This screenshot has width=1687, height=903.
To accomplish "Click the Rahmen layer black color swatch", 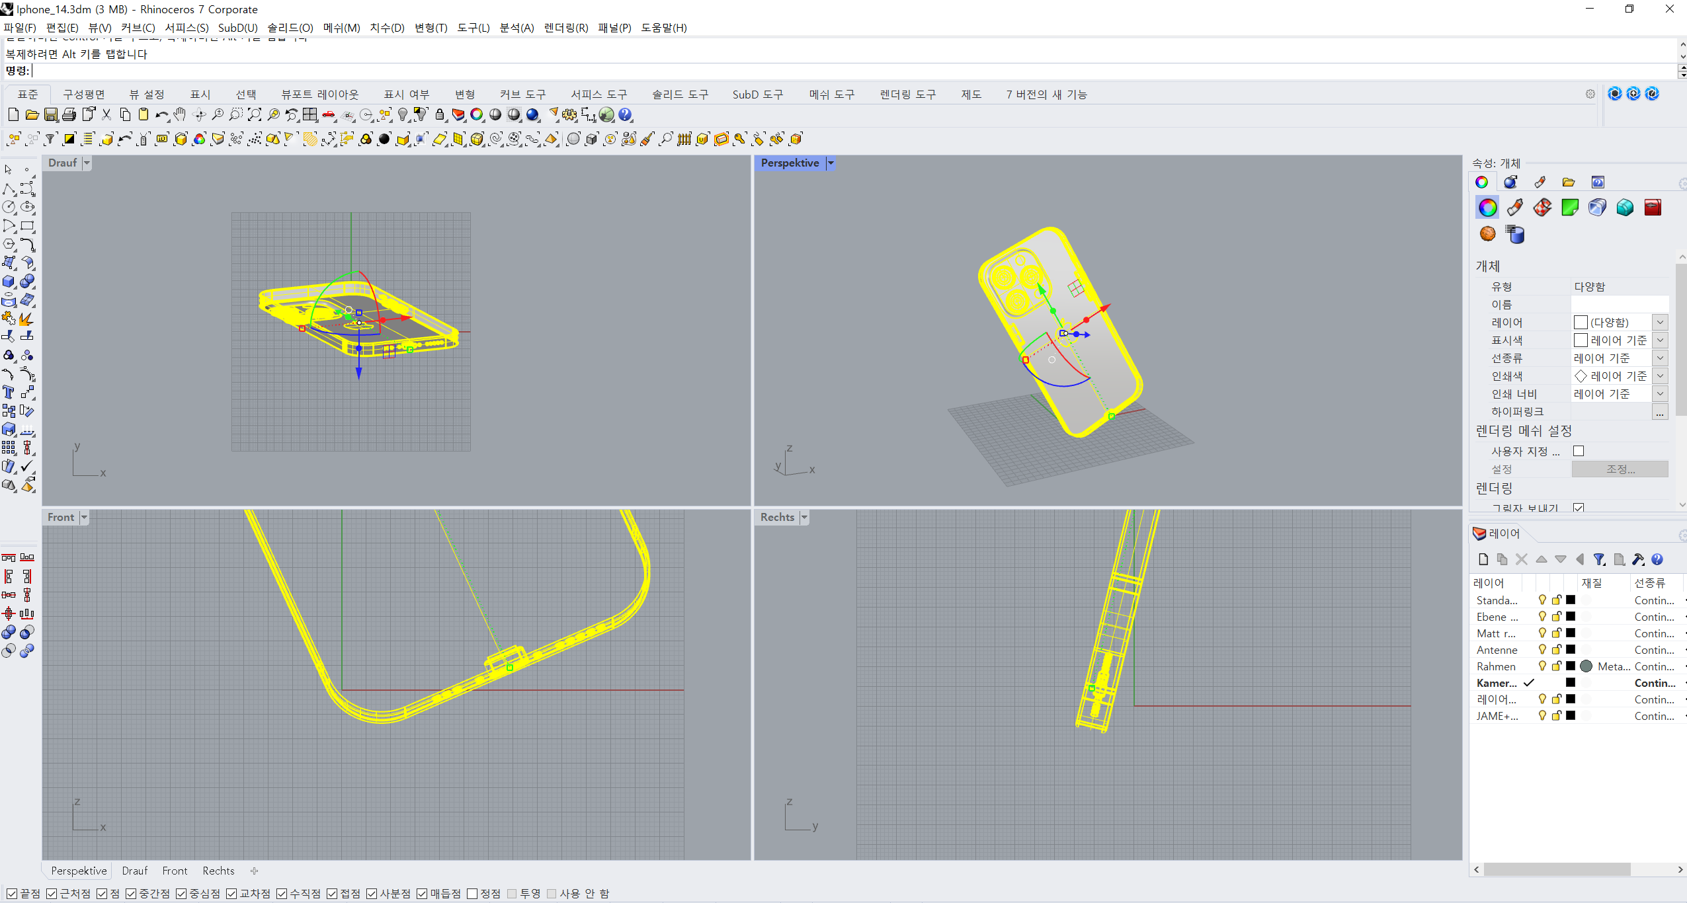I will (x=1571, y=666).
